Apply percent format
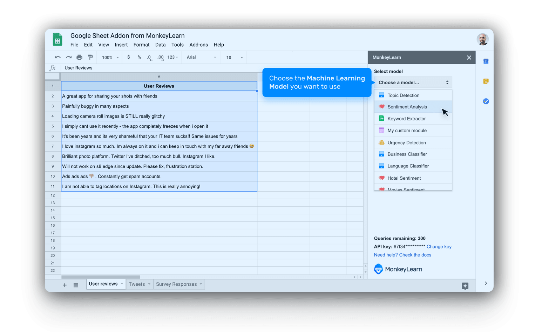542x332 pixels. tap(139, 57)
